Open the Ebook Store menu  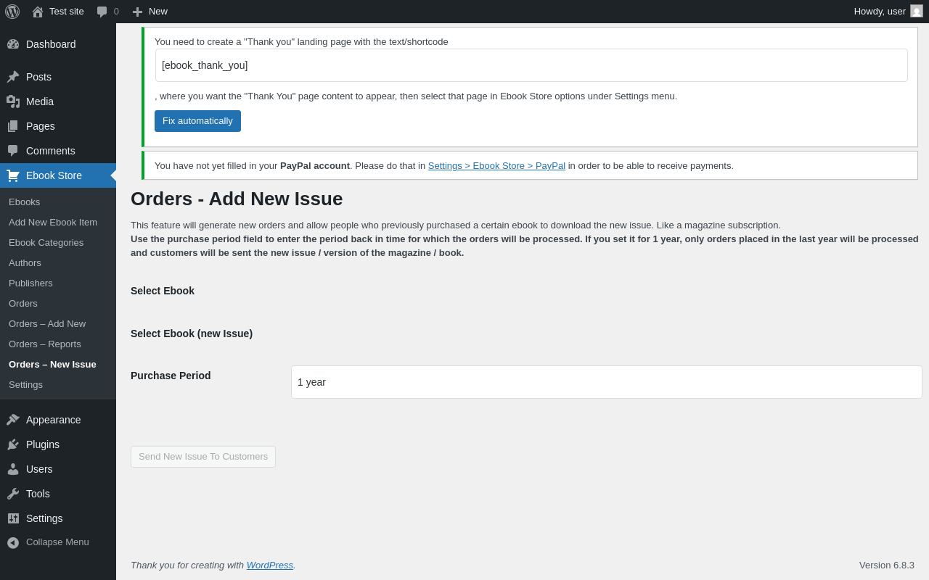[54, 175]
